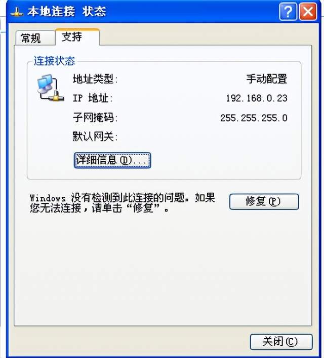Click the networked computers icon under 连接状态

click(x=51, y=88)
